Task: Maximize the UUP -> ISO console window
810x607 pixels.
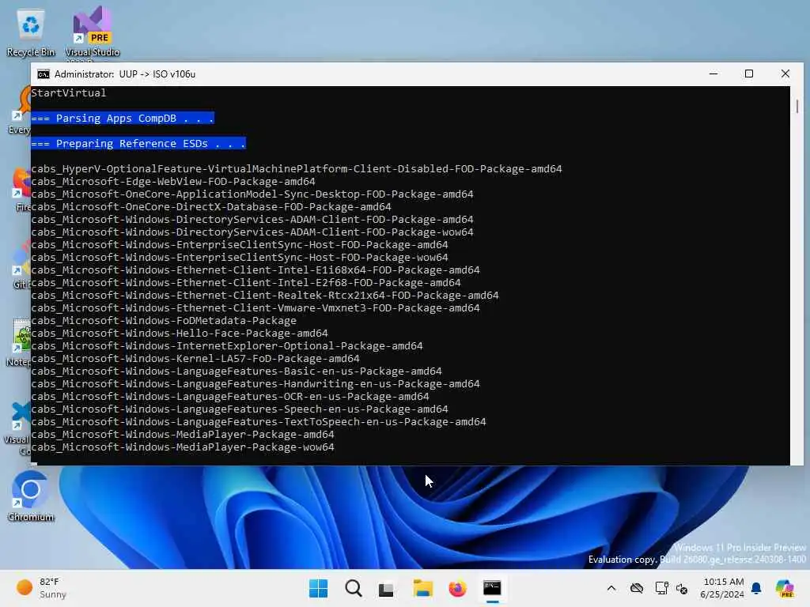Action: (749, 74)
